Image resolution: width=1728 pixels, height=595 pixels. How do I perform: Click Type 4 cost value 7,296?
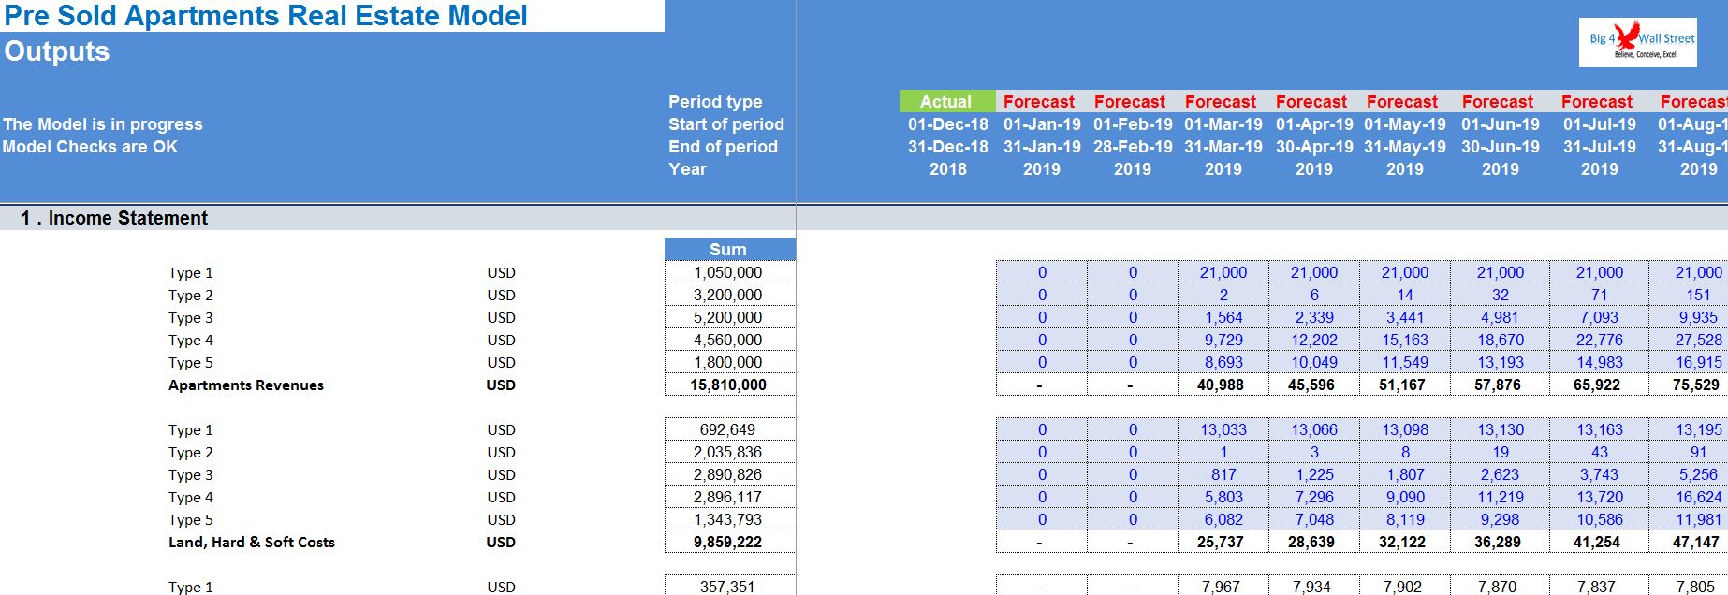coord(1314,497)
